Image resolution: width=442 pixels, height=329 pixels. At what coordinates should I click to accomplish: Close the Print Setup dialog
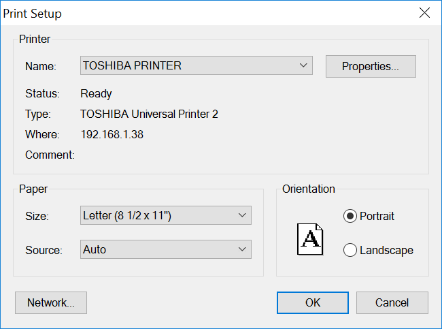(424, 13)
